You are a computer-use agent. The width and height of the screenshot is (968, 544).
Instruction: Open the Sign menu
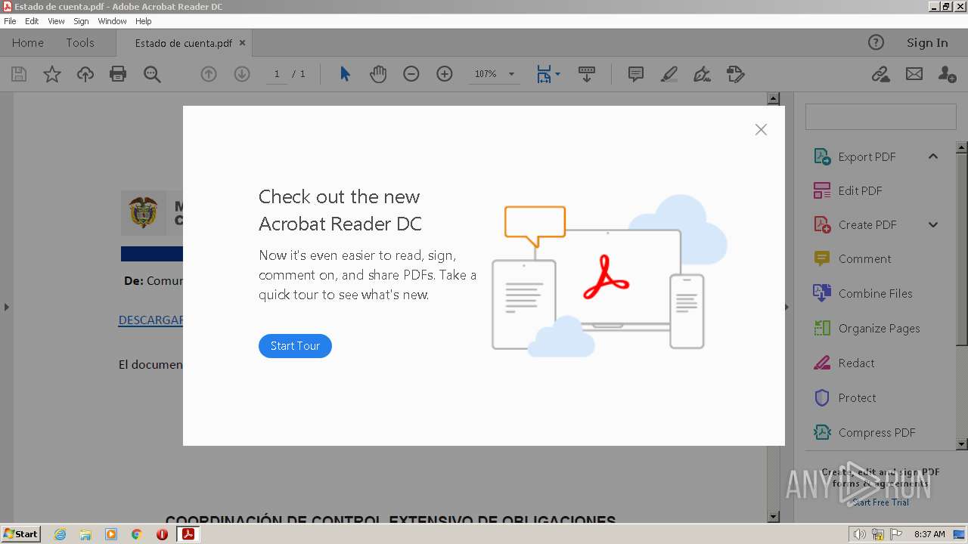[x=81, y=21]
